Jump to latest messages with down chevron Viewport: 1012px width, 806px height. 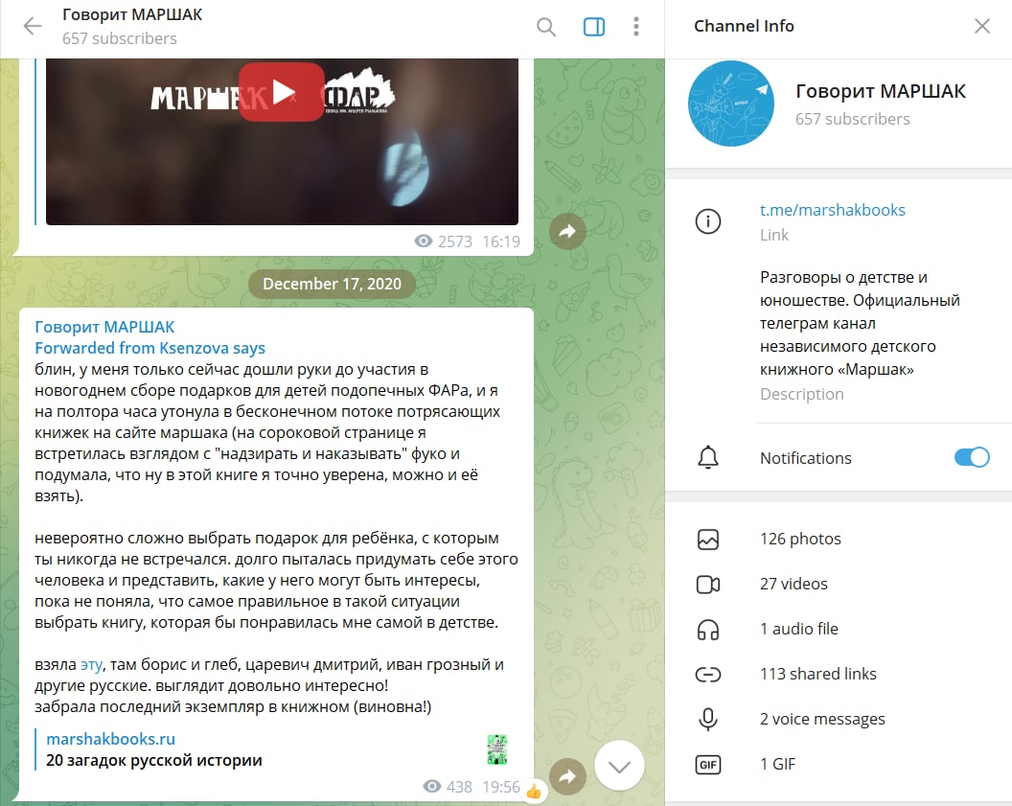click(x=619, y=766)
